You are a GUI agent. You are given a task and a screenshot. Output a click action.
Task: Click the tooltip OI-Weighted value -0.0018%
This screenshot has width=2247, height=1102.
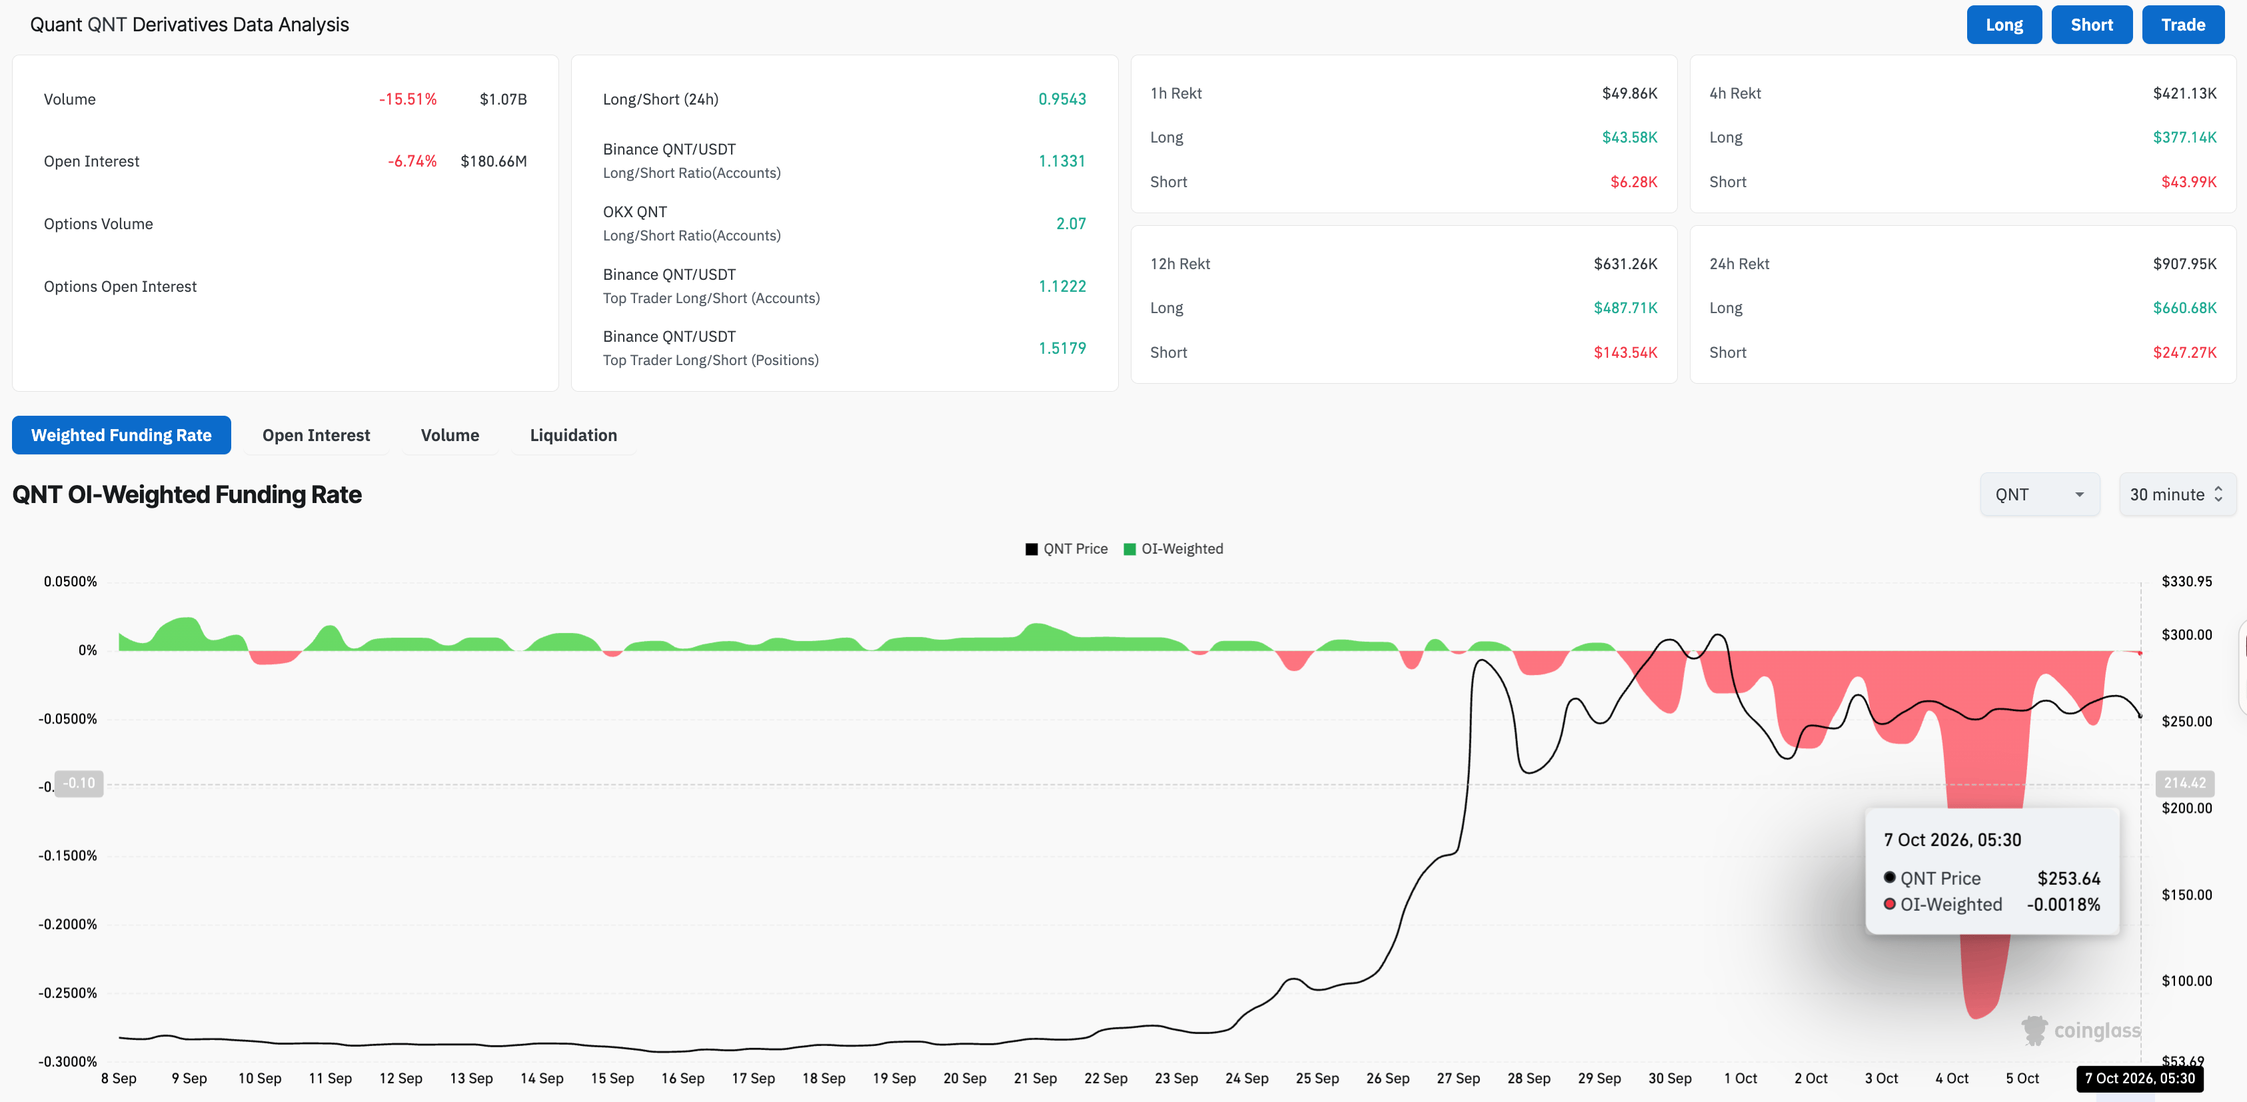click(2063, 905)
